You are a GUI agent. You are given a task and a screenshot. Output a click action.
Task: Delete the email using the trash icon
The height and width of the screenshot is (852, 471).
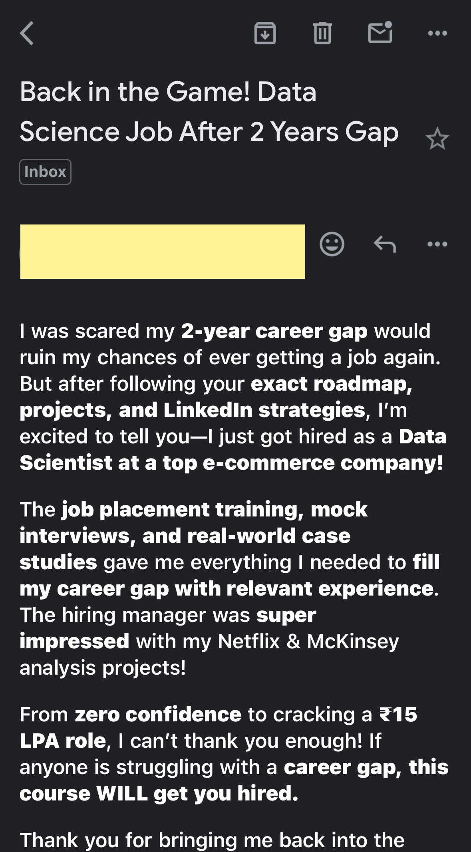322,33
